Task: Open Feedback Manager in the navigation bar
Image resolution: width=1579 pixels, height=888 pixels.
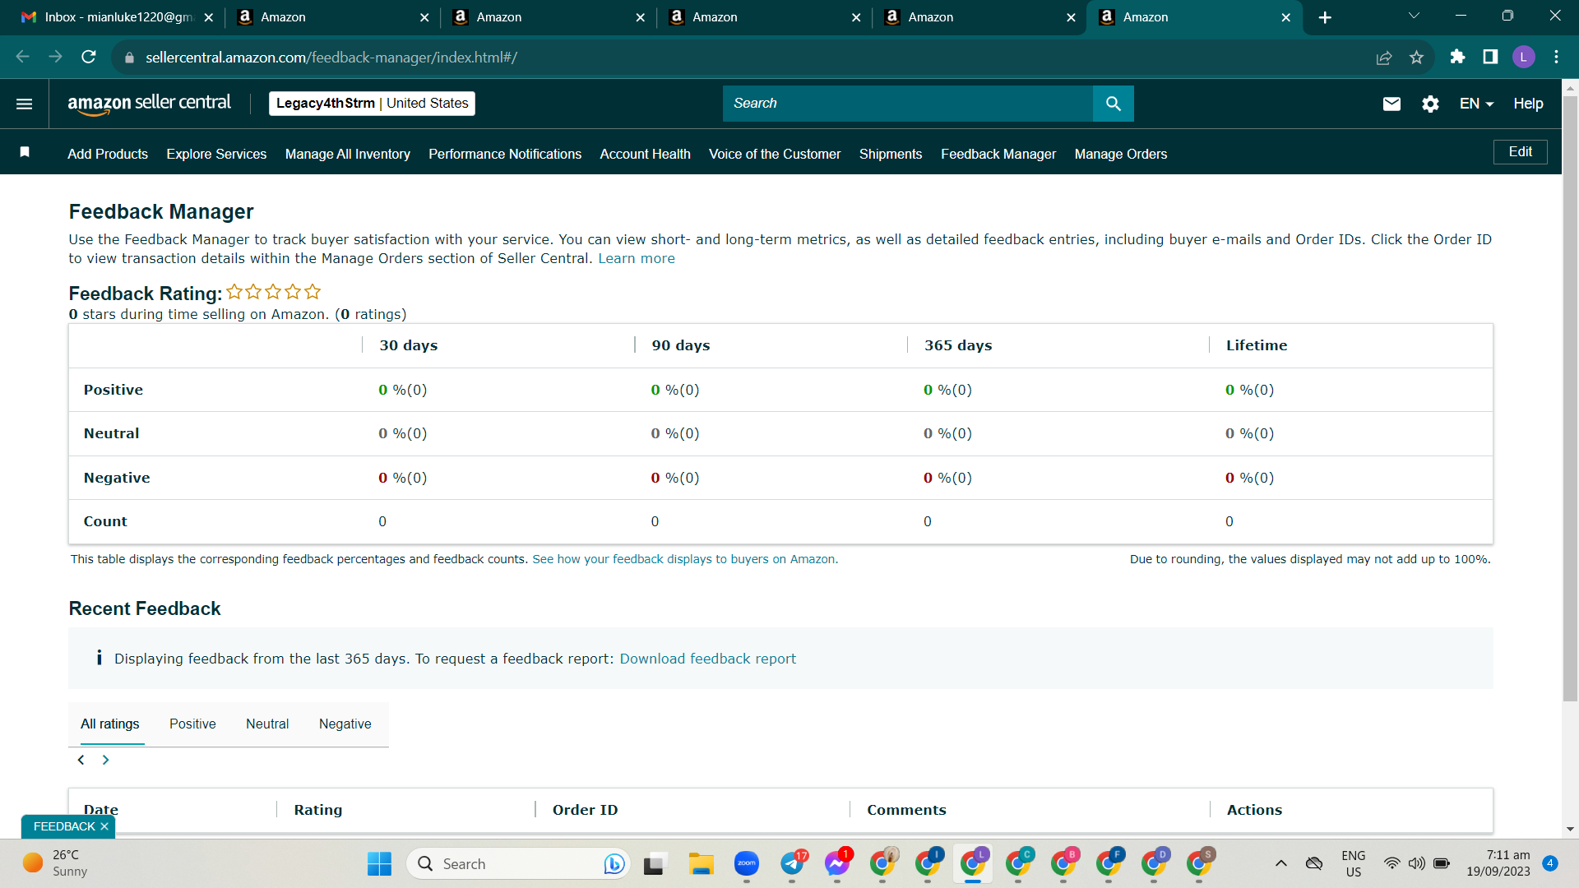Action: click(998, 154)
